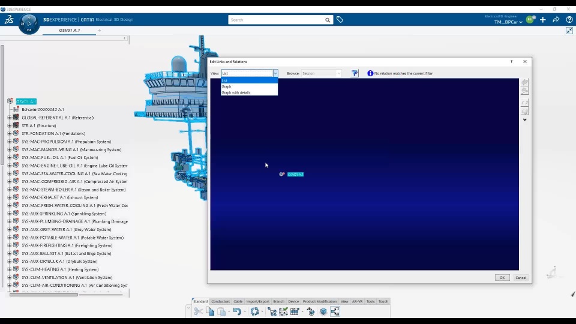Open help question mark icon in top bar

pyautogui.click(x=569, y=20)
